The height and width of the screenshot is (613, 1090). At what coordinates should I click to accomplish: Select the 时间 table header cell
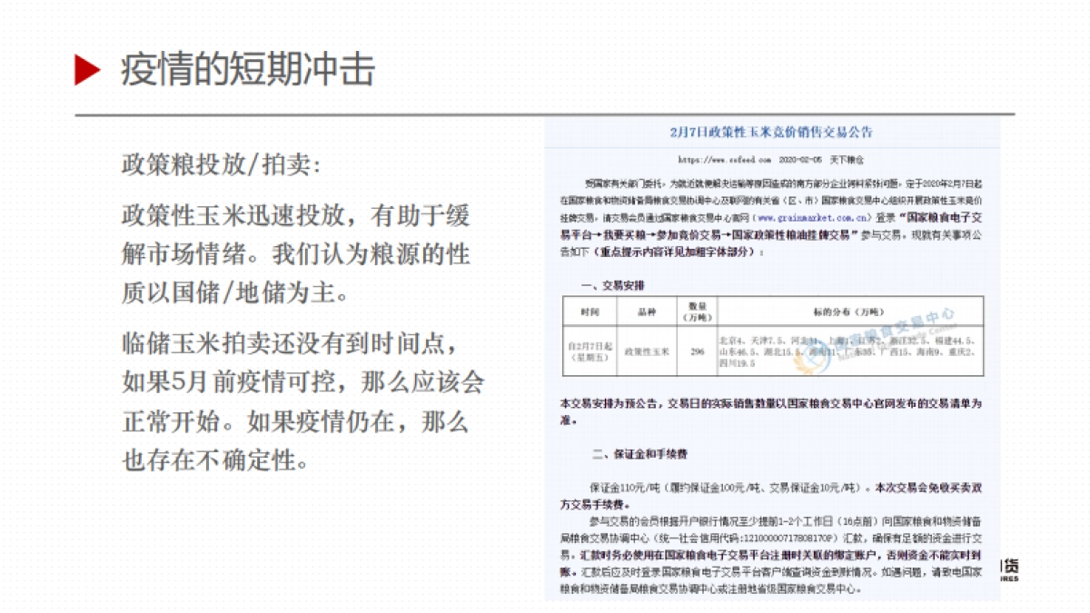pos(590,311)
